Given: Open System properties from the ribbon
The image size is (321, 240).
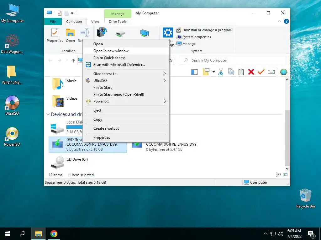Looking at the screenshot, I should [x=194, y=37].
